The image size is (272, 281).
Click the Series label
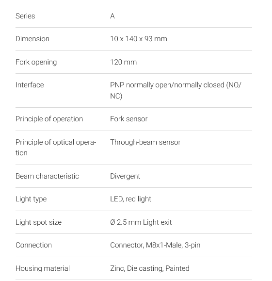click(25, 16)
